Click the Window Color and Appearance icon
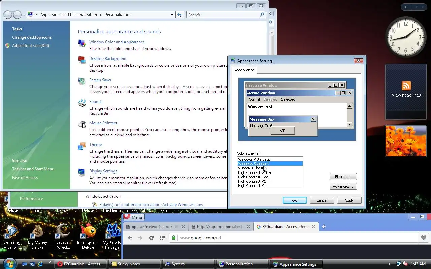The width and height of the screenshot is (431, 269). [82, 43]
